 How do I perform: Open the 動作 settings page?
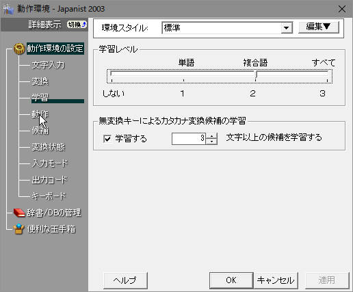tap(40, 114)
